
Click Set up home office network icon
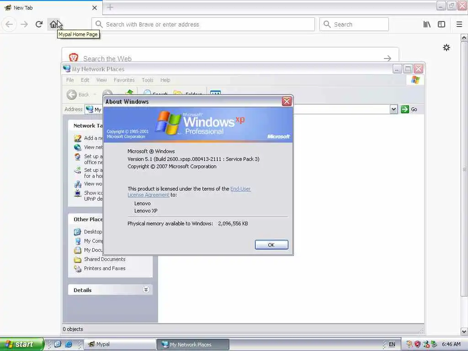pos(78,157)
